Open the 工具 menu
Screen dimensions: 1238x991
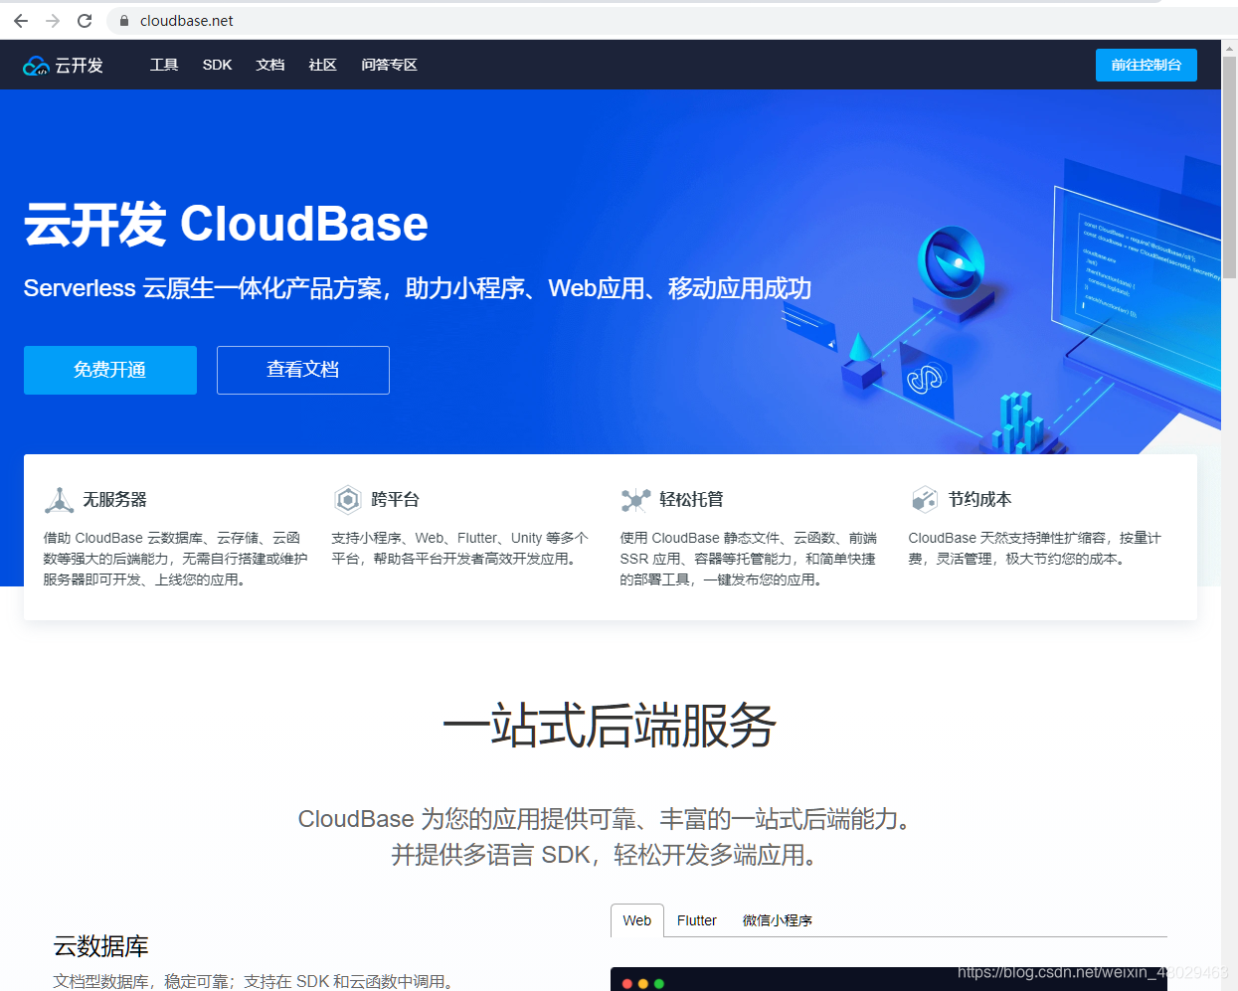point(164,65)
